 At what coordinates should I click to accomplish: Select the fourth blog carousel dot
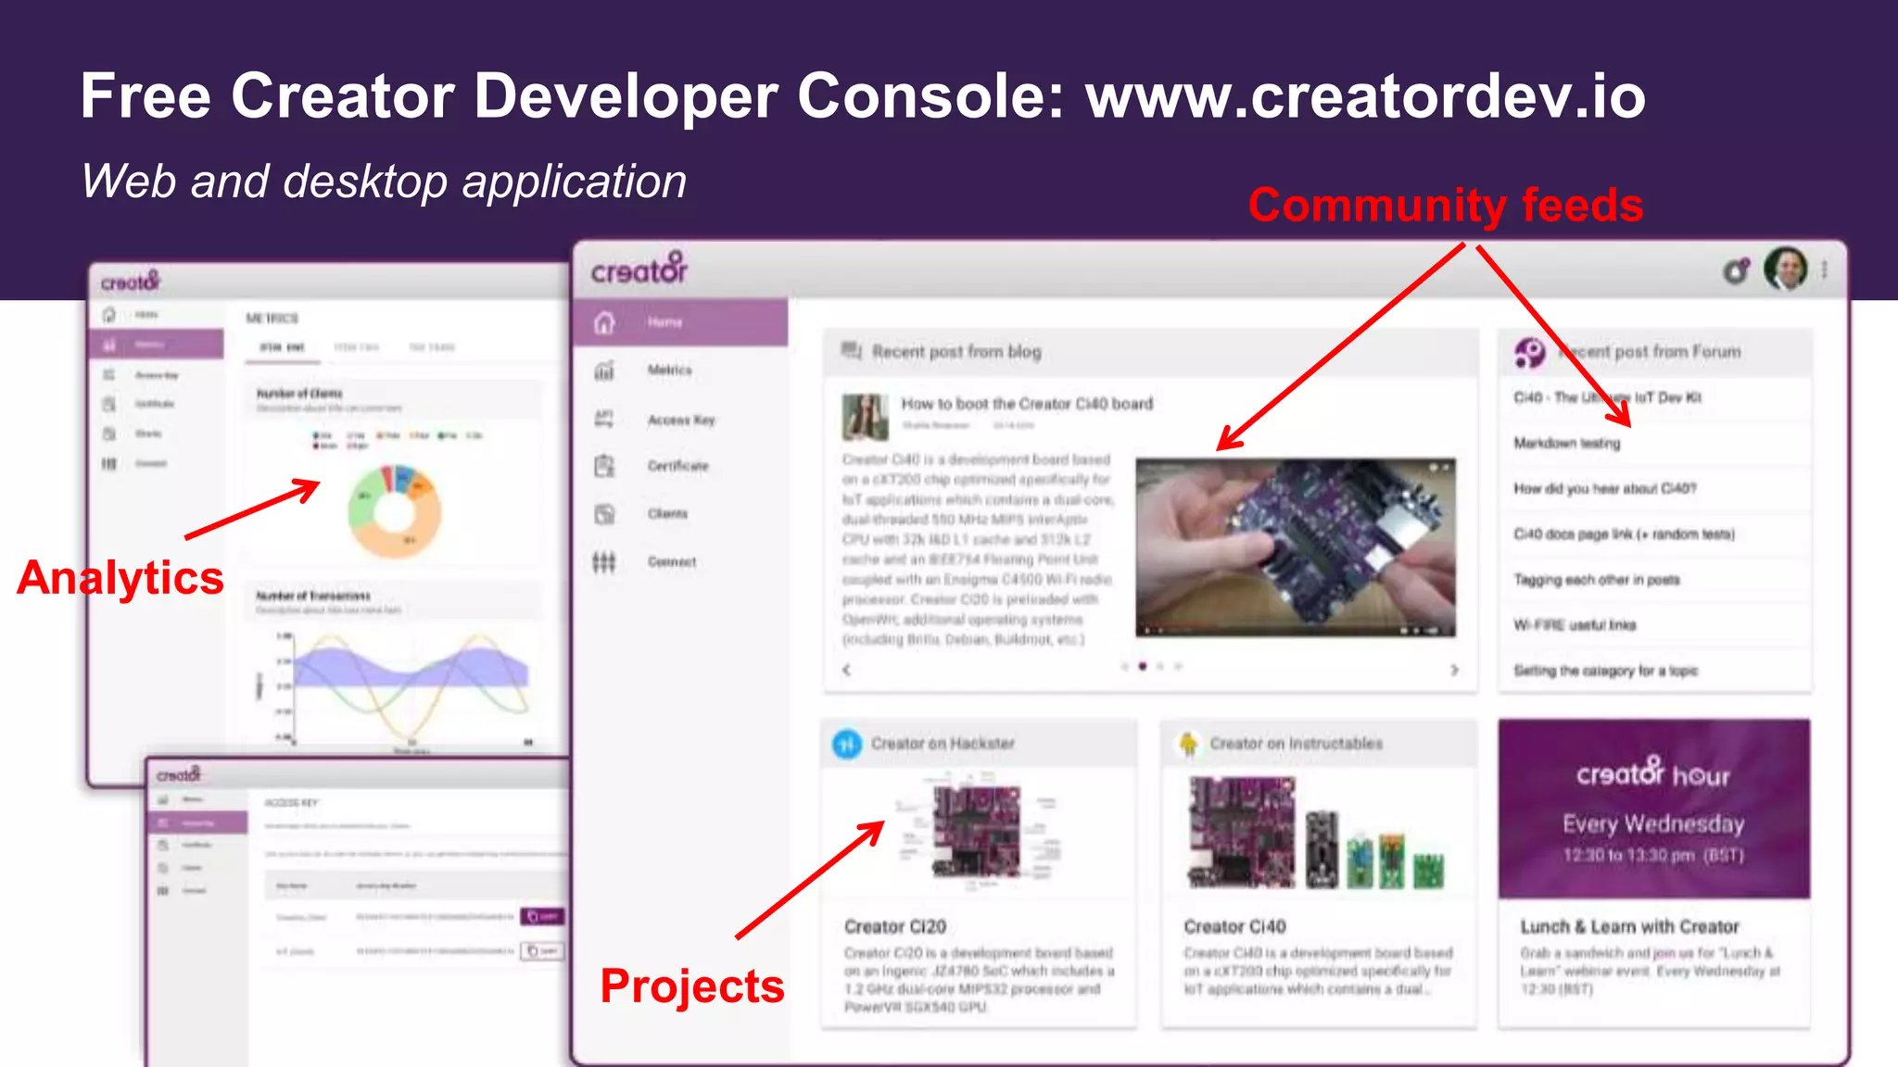1178,666
